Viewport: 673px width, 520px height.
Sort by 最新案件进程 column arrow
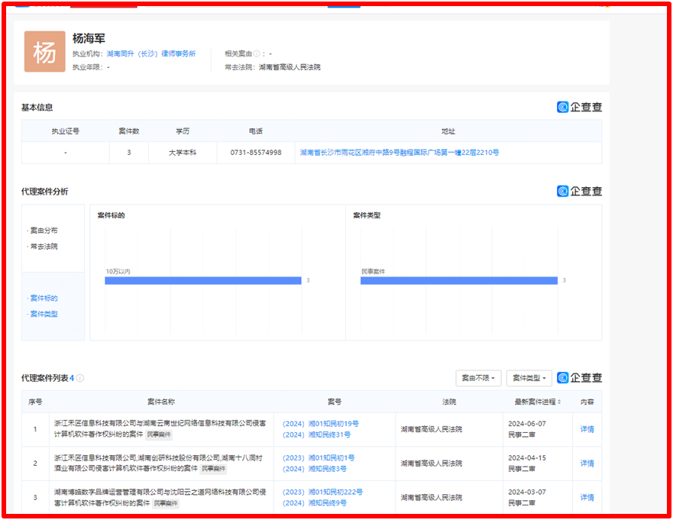[560, 402]
